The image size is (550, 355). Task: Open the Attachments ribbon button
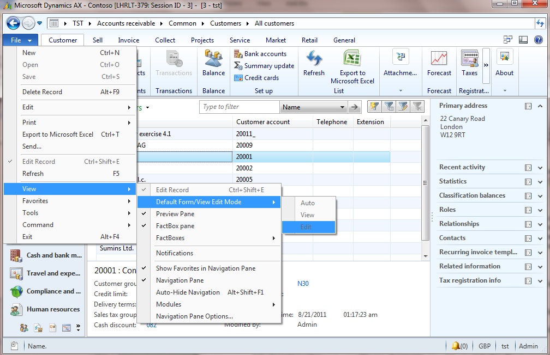coord(400,63)
